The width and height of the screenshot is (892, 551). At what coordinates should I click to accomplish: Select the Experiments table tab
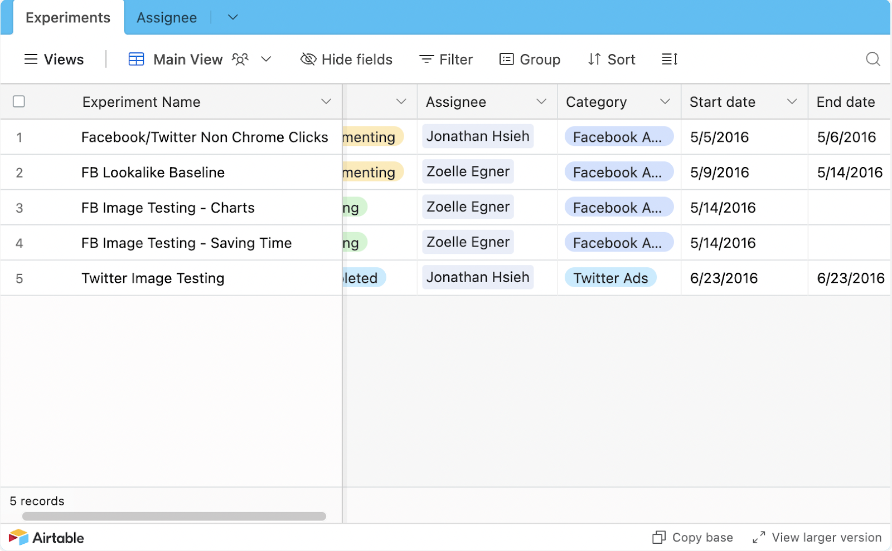click(x=68, y=18)
